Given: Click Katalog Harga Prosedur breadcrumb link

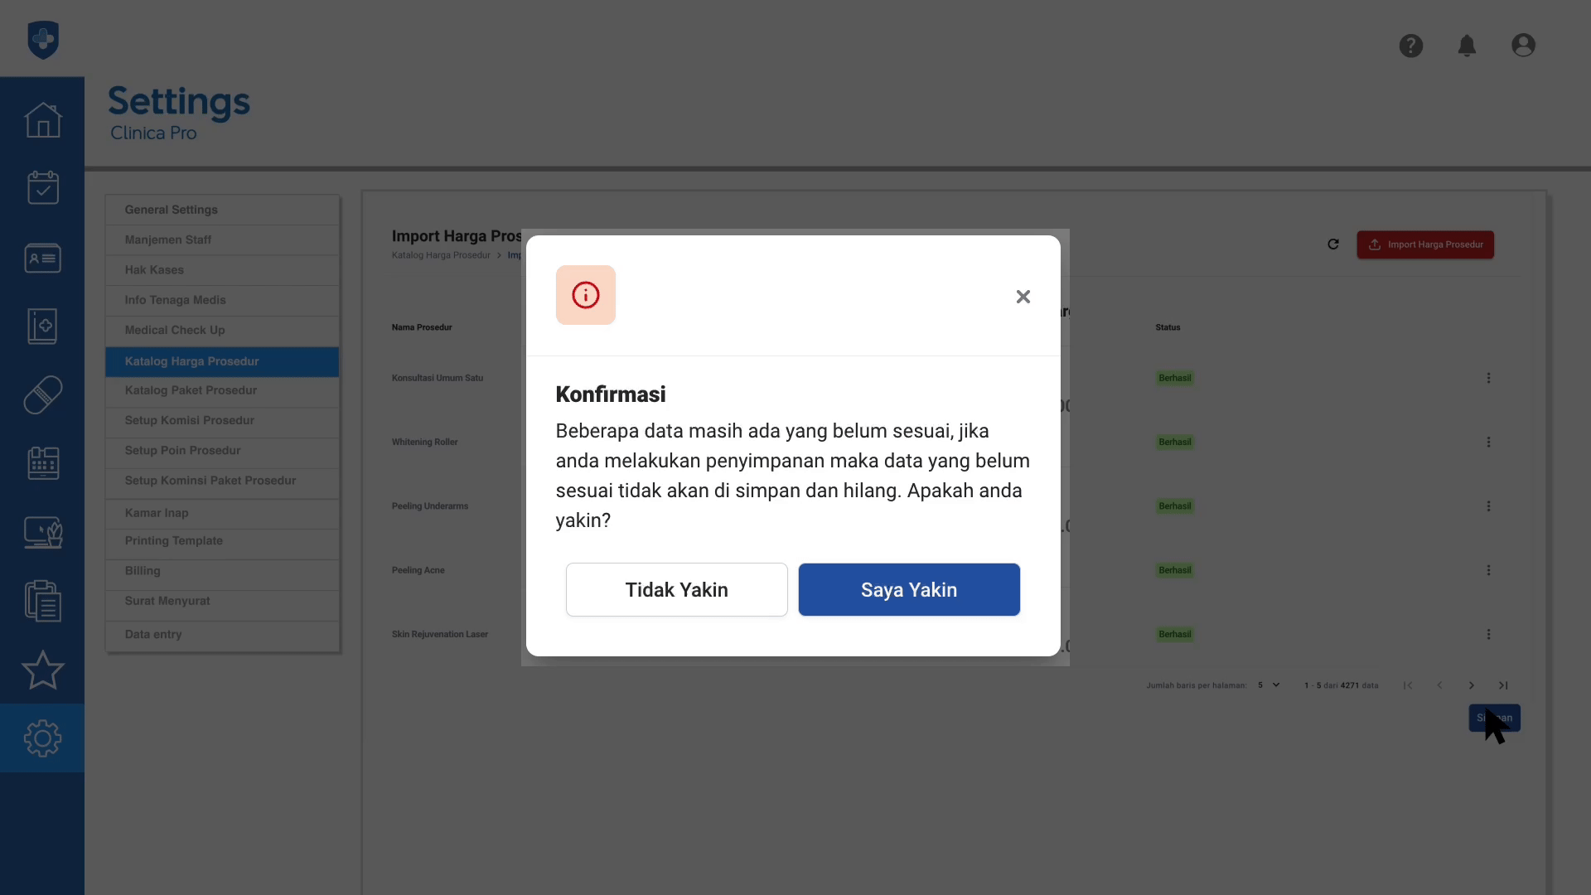Looking at the screenshot, I should (x=441, y=255).
